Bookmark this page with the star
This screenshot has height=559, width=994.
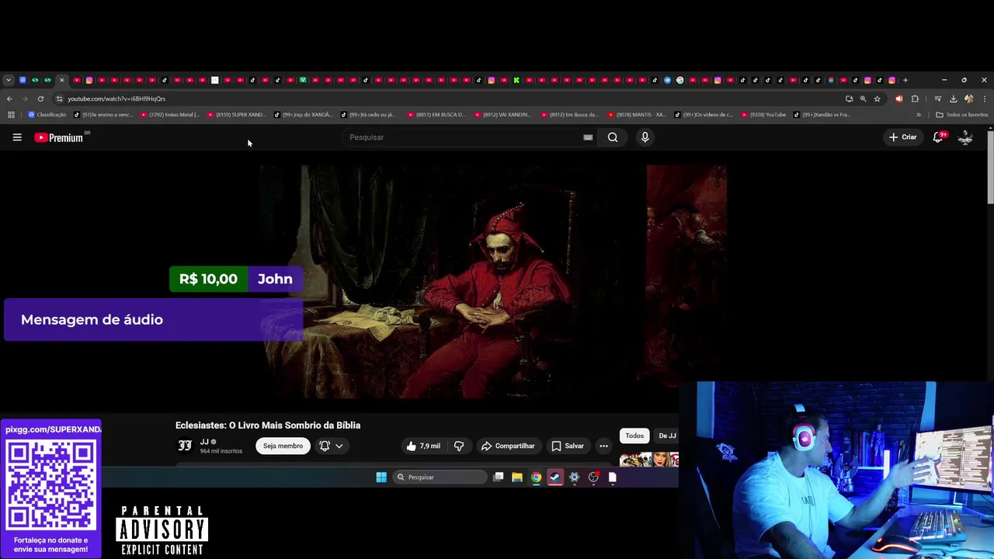[877, 99]
